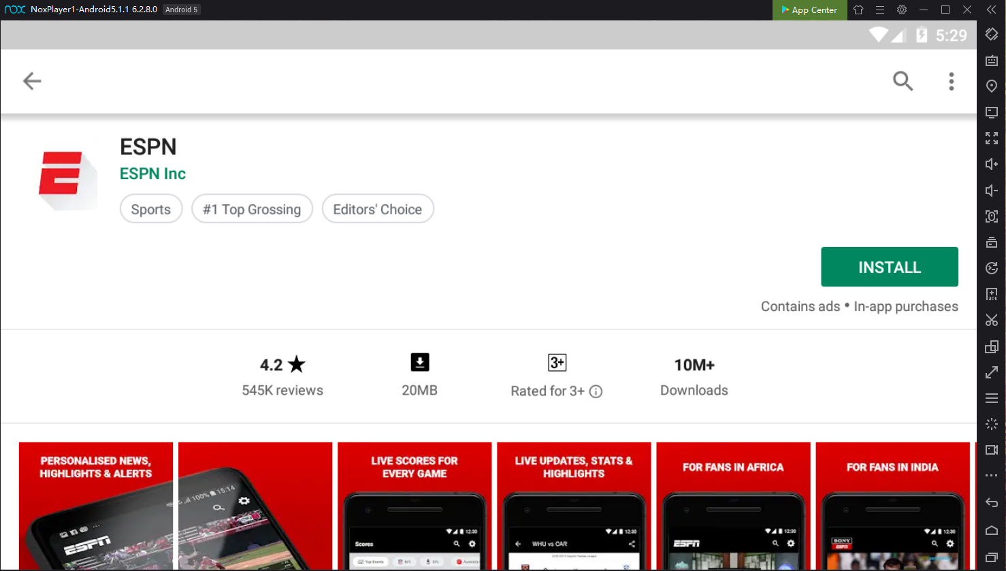
Task: Click rotate screen icon in Nox sidebar
Action: tap(992, 34)
